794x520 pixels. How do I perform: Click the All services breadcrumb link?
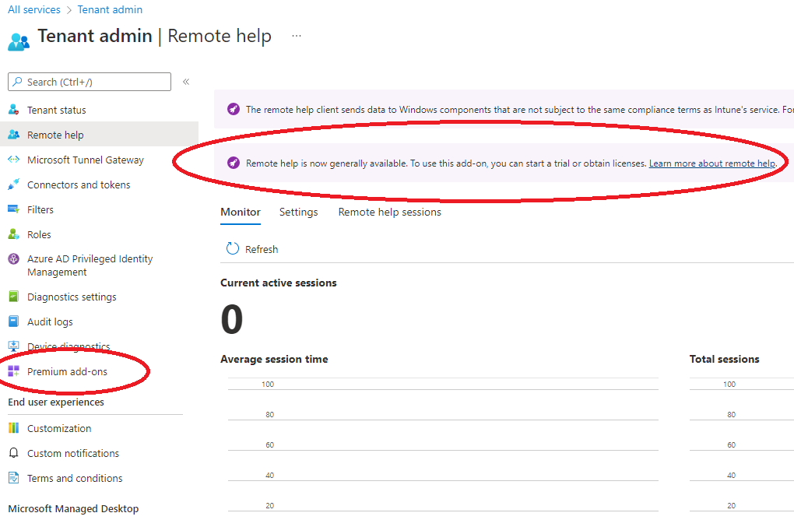[x=34, y=9]
